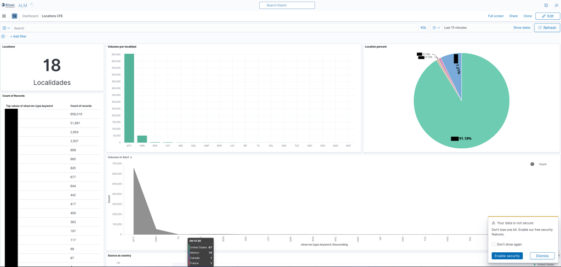The width and height of the screenshot is (561, 267).
Task: Click the Locations CFE breadcrumb
Action: [x=52, y=16]
